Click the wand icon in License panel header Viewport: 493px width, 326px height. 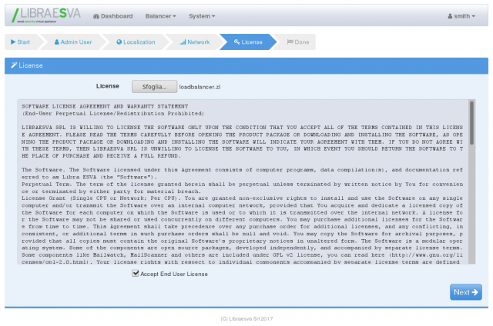14,66
